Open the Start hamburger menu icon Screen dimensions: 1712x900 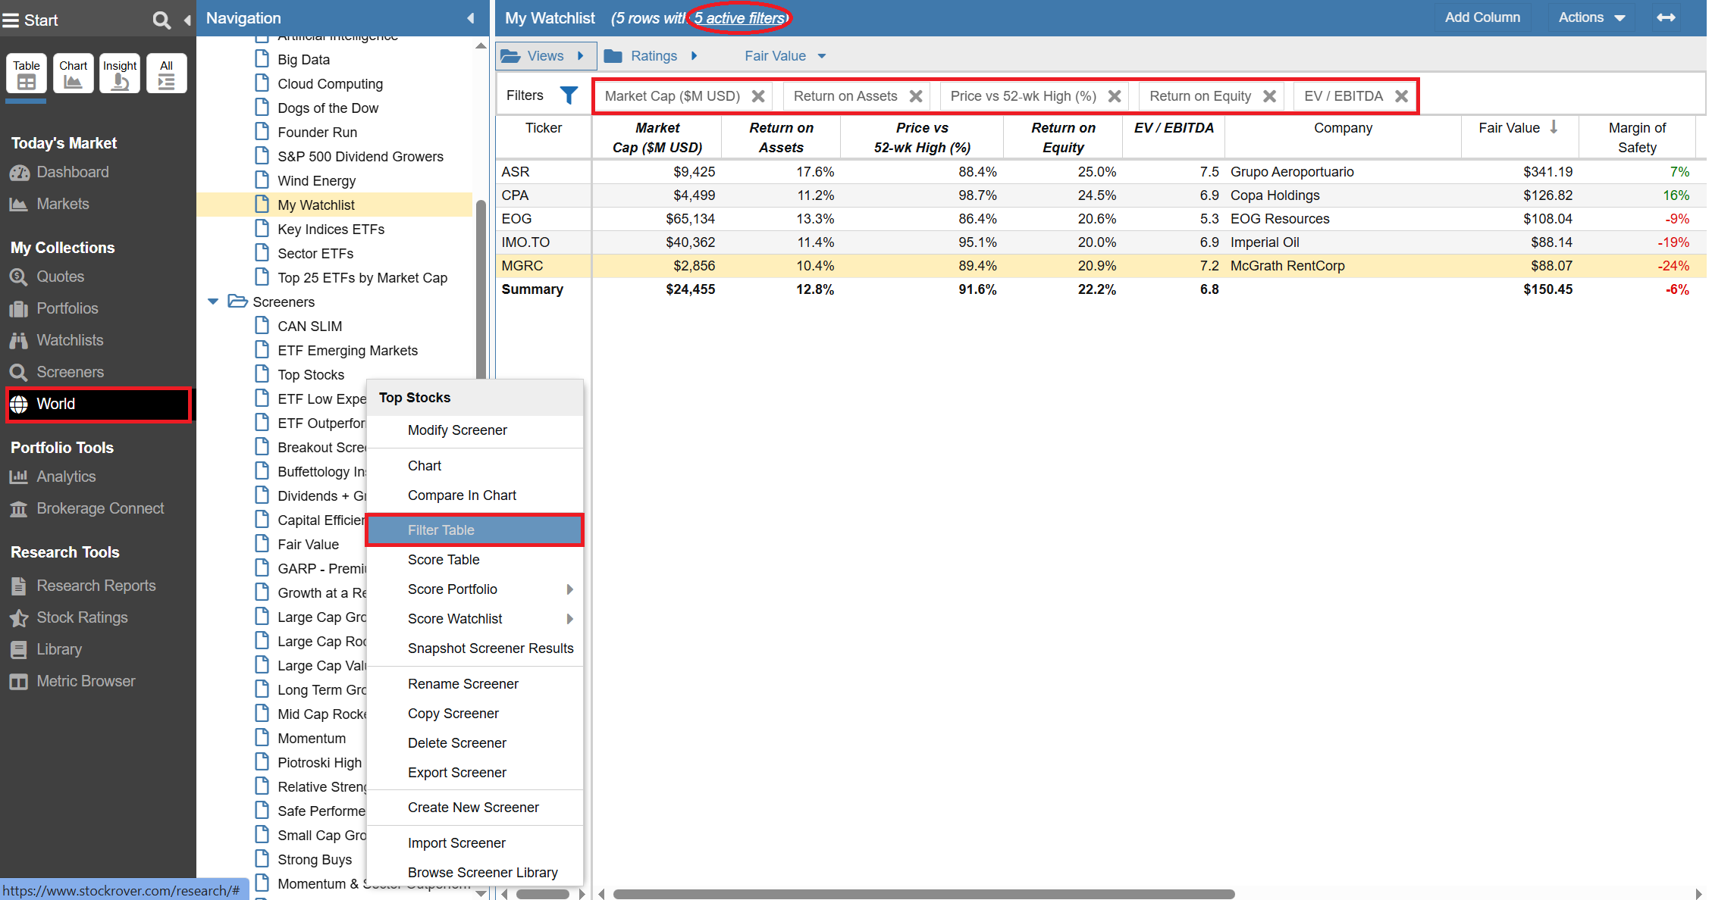pos(11,20)
